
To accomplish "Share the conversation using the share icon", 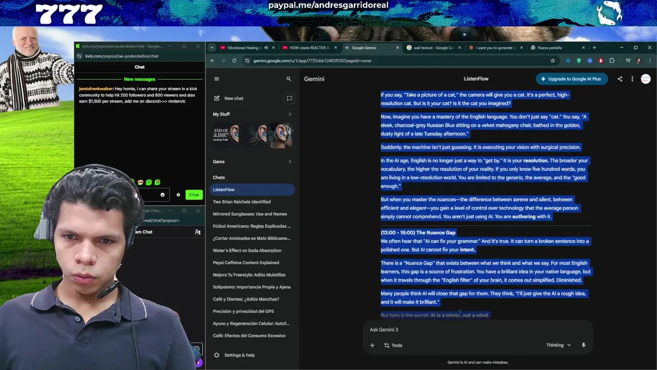I will pyautogui.click(x=620, y=79).
